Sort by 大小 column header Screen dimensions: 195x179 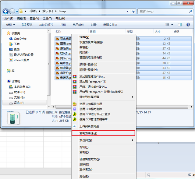(158, 32)
